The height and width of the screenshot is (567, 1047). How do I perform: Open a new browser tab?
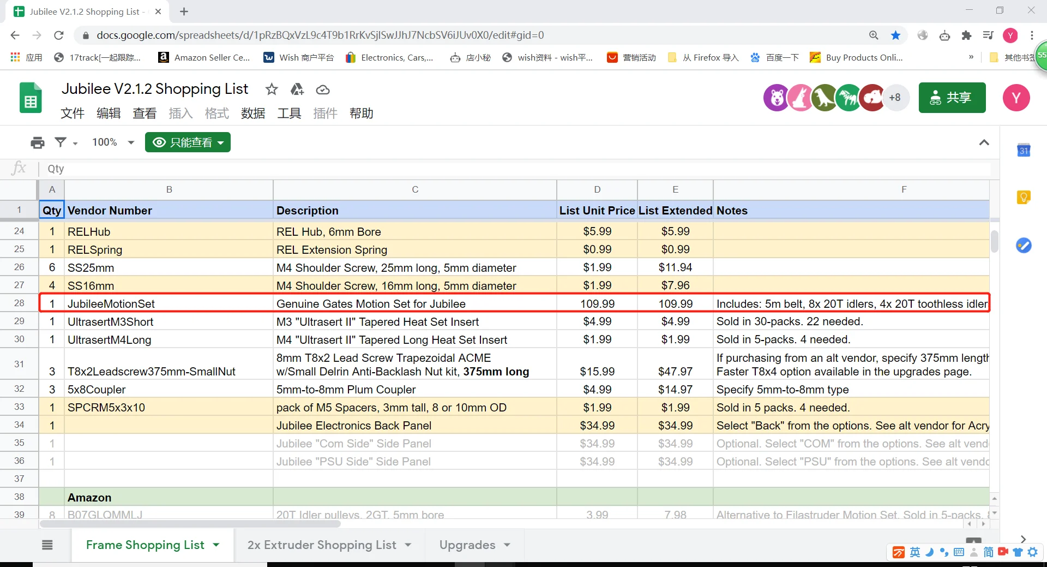click(184, 11)
